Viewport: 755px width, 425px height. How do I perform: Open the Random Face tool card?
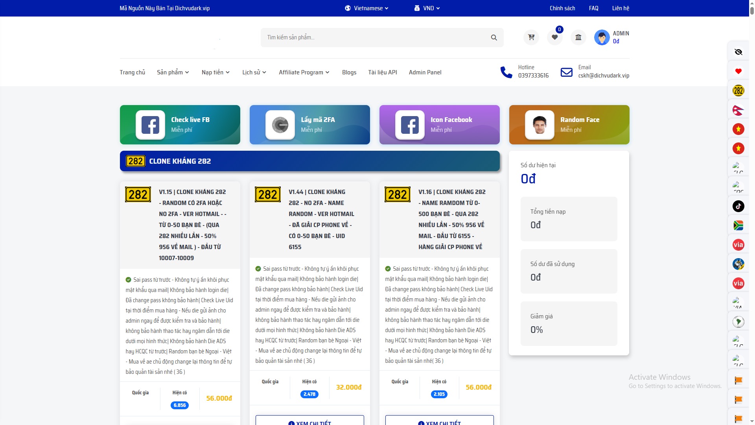[x=569, y=125]
